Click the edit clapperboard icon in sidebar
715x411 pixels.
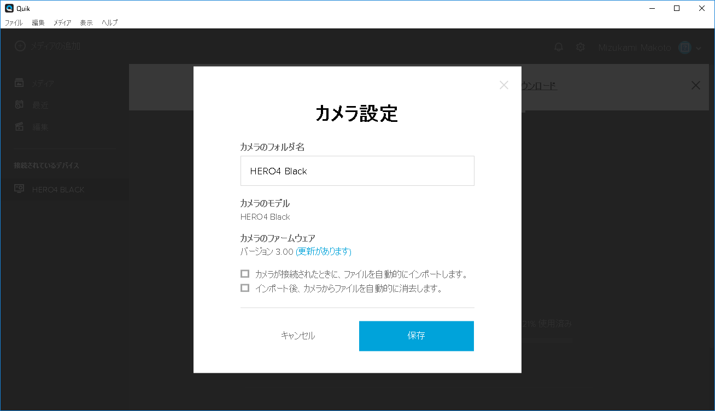point(19,126)
